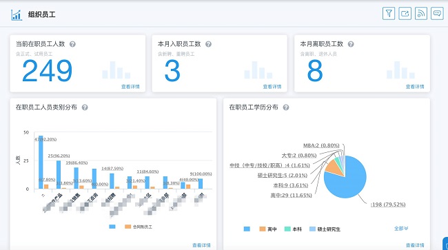Click help icon beside 本月离职员工数
The image size is (448, 250).
pos(351,44)
